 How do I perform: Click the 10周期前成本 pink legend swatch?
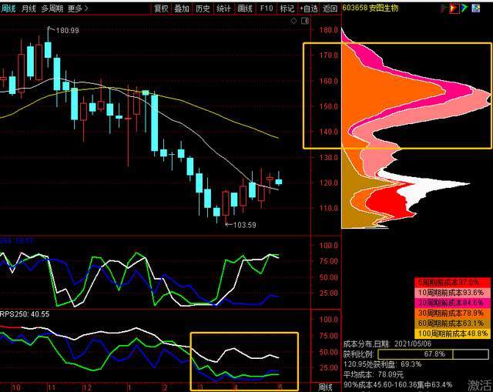point(452,293)
